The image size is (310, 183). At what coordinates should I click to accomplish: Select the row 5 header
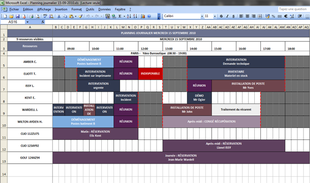(x=4, y=62)
